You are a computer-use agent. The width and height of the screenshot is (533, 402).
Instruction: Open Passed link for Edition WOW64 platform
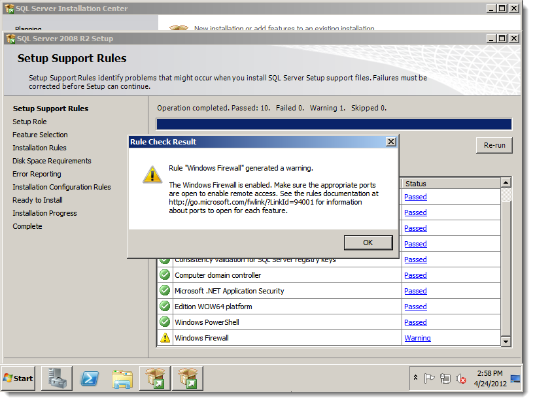(415, 307)
